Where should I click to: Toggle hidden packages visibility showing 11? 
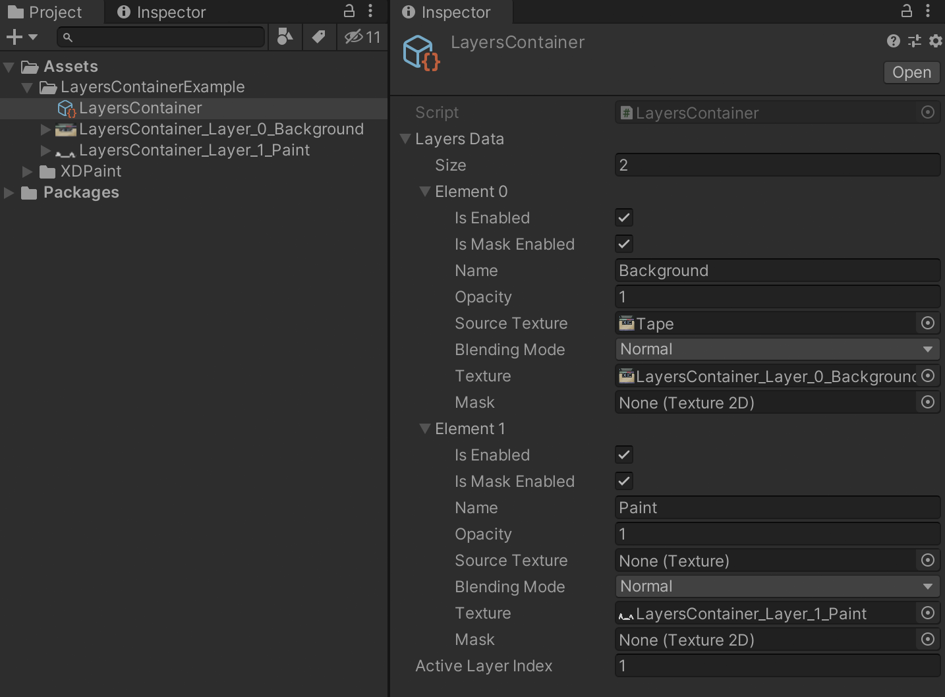click(362, 37)
